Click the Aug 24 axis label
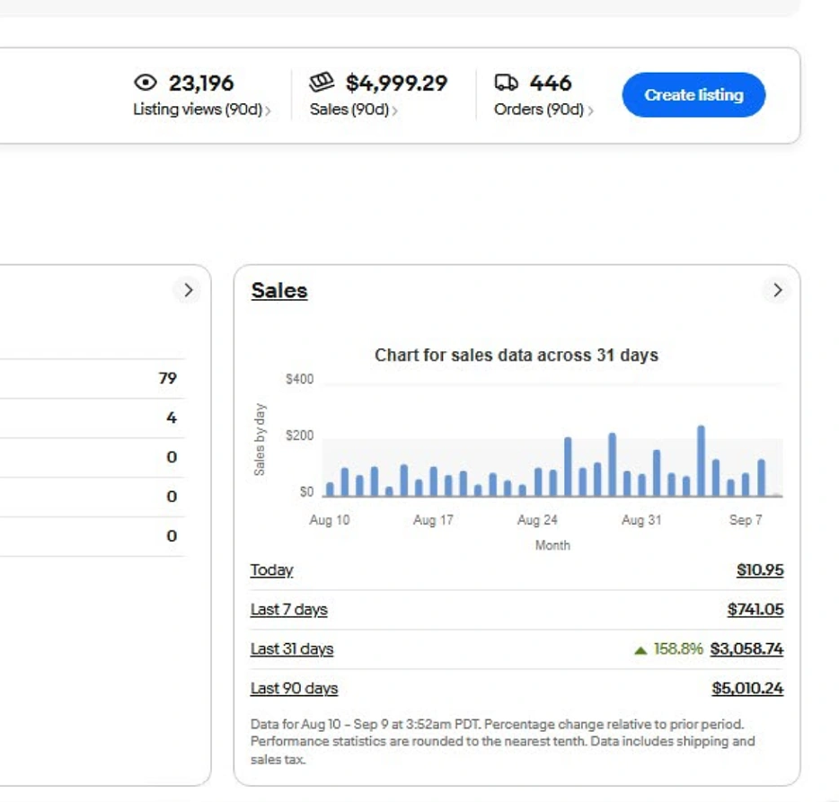This screenshot has height=802, width=839. (x=537, y=520)
